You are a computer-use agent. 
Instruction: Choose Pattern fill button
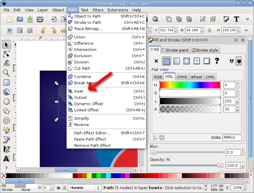click(x=196, y=61)
